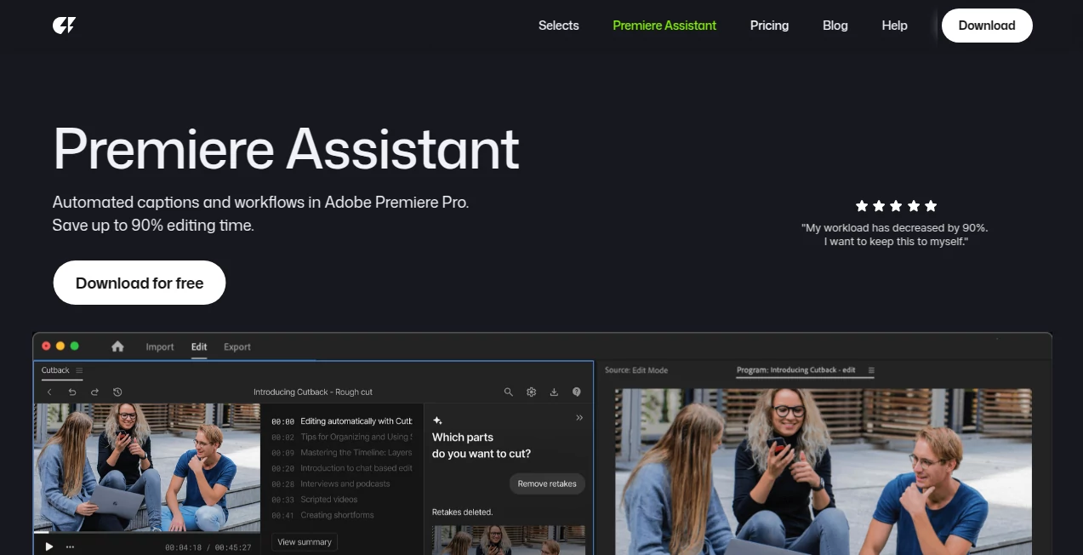
Task: Click the Remove retakes button
Action: (x=547, y=483)
